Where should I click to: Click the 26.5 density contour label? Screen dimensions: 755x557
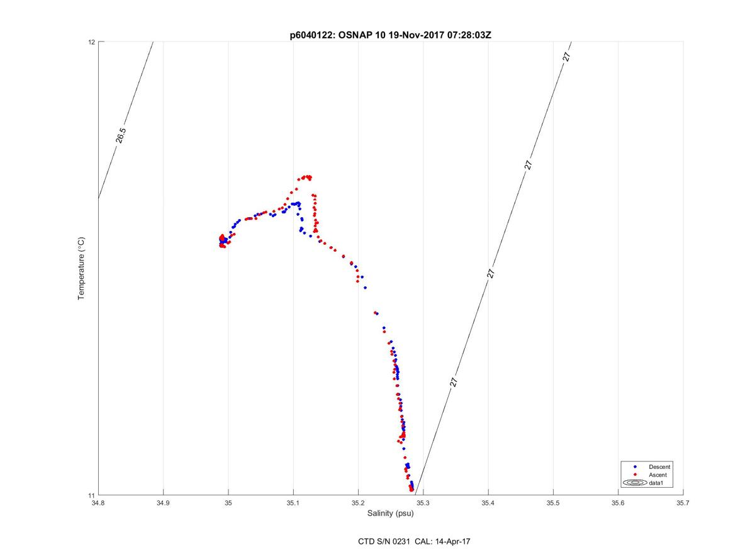(x=121, y=135)
